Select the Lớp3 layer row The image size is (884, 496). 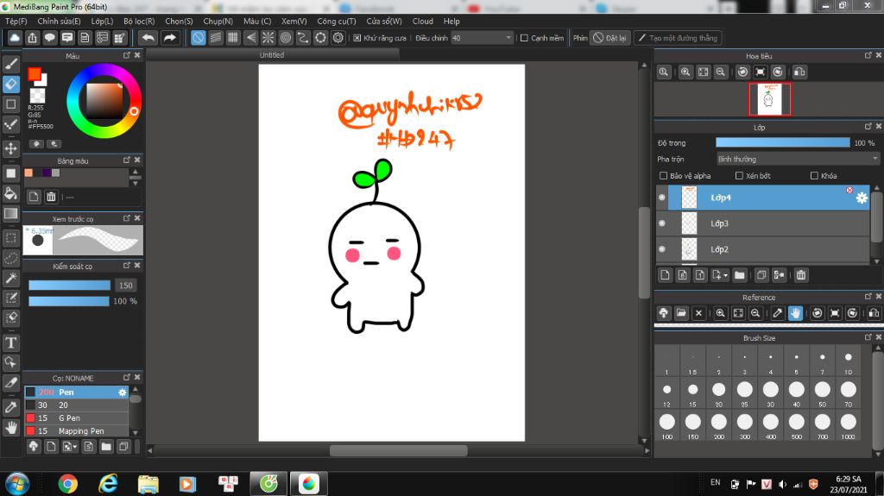[x=763, y=223]
